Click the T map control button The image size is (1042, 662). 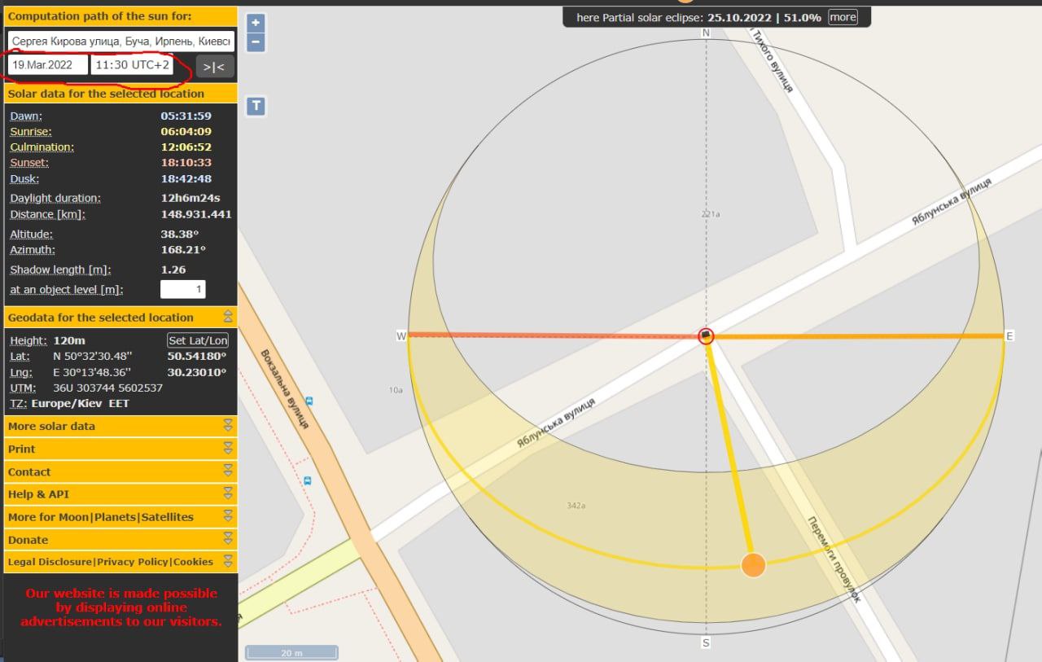point(256,106)
